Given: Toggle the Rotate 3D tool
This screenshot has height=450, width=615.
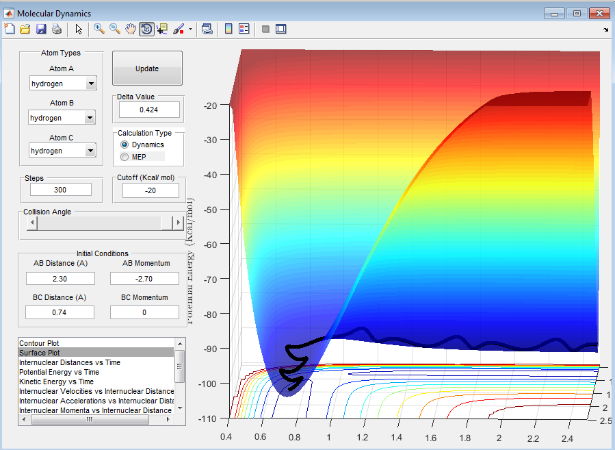Looking at the screenshot, I should click(x=146, y=29).
